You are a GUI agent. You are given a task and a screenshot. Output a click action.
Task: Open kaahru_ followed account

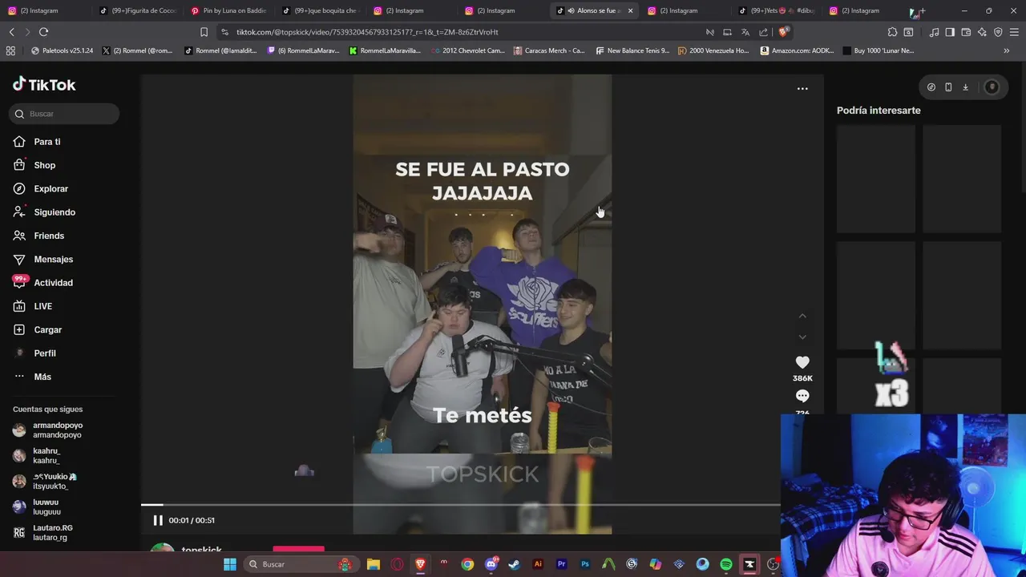(x=37, y=456)
